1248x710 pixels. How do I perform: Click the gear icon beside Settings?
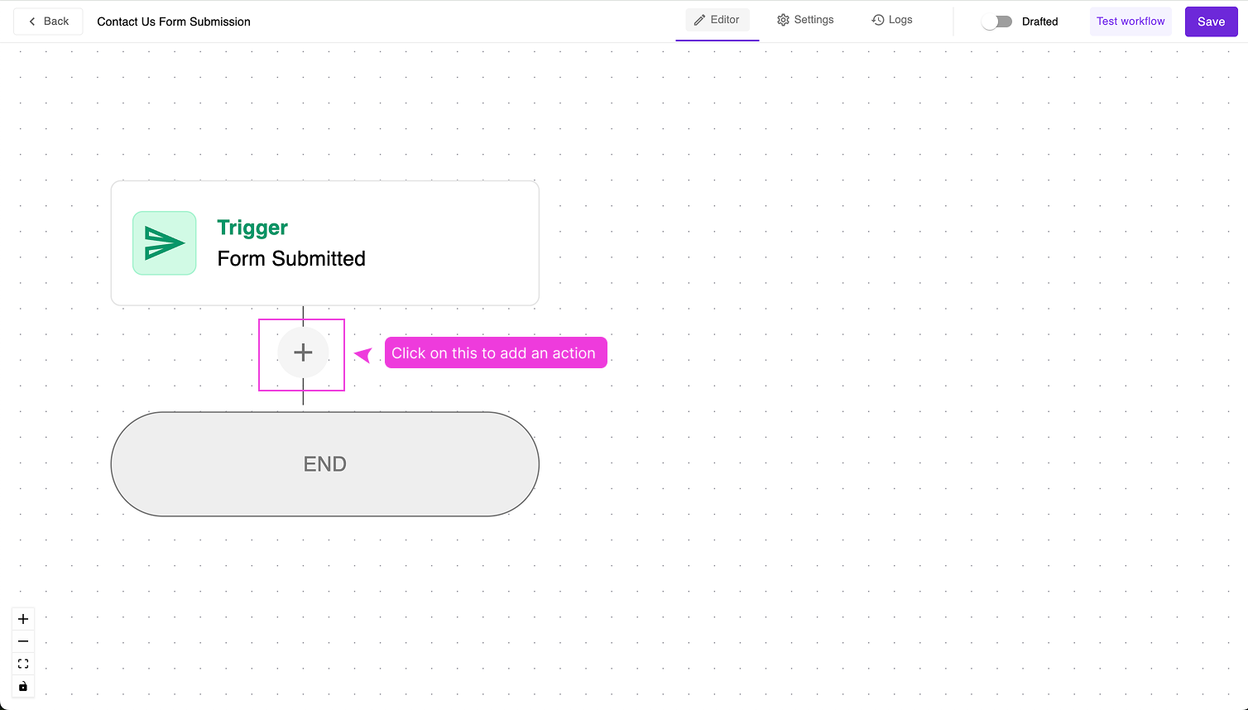coord(783,20)
